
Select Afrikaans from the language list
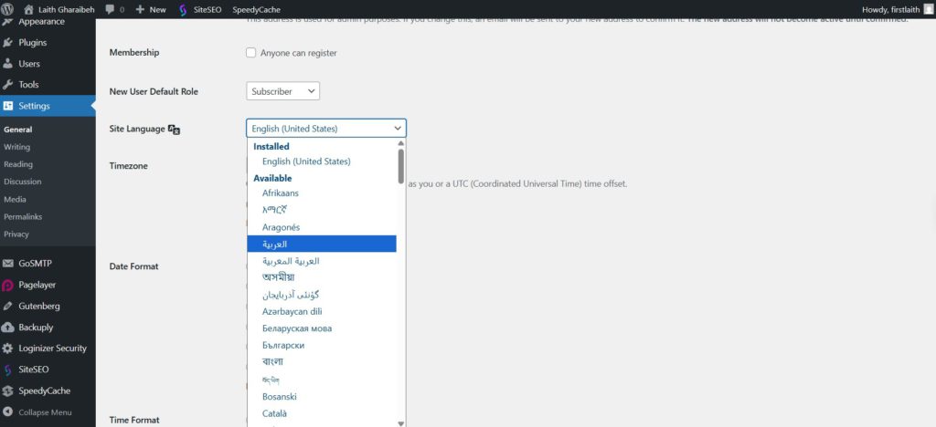[x=281, y=193]
